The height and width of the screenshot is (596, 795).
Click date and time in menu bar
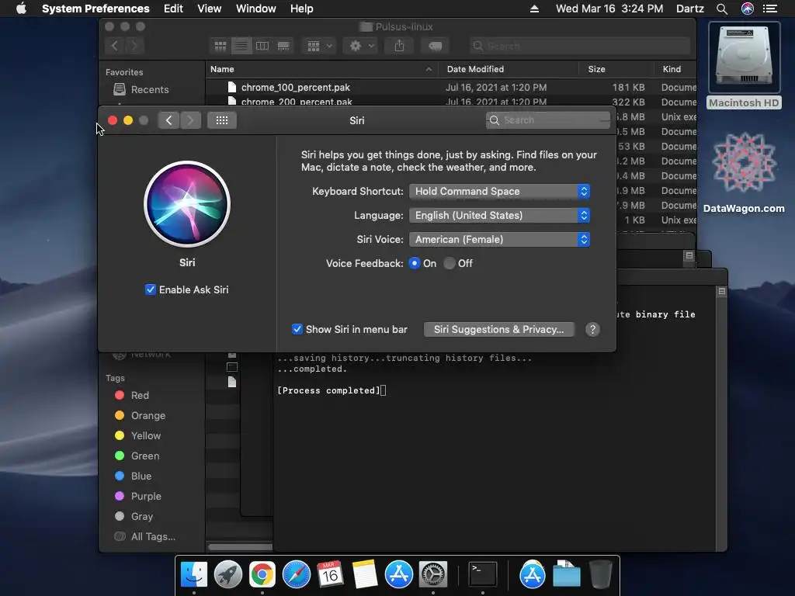tap(609, 9)
